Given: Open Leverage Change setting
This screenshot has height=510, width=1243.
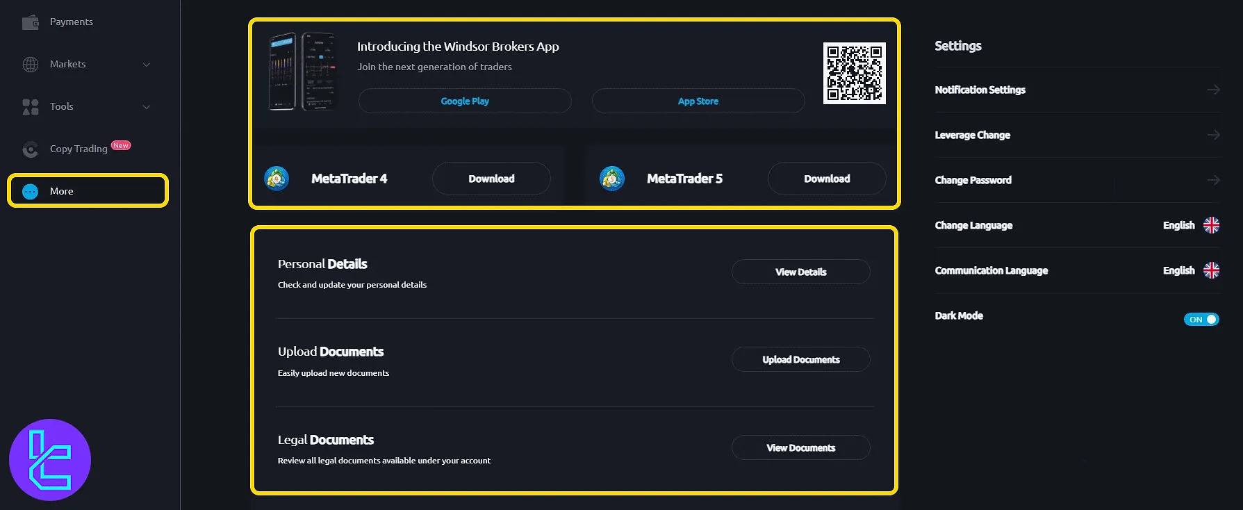Looking at the screenshot, I should [x=1077, y=135].
